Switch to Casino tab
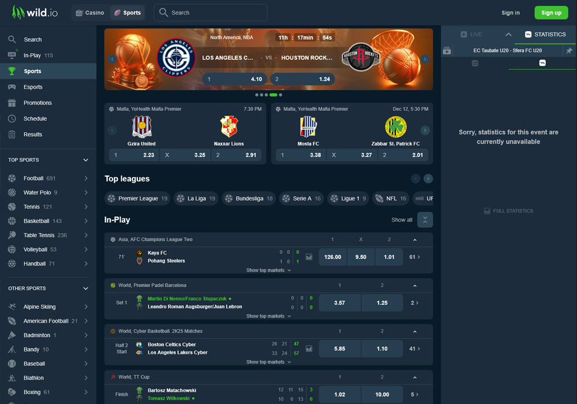Screen dimensions: 577x404 coord(90,13)
